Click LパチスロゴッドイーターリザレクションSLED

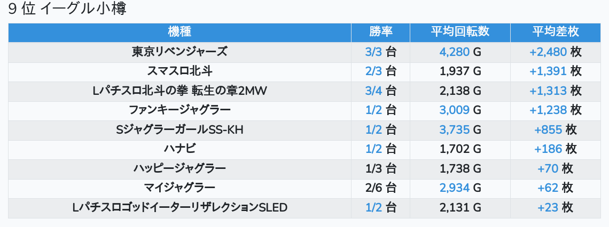[x=179, y=207]
